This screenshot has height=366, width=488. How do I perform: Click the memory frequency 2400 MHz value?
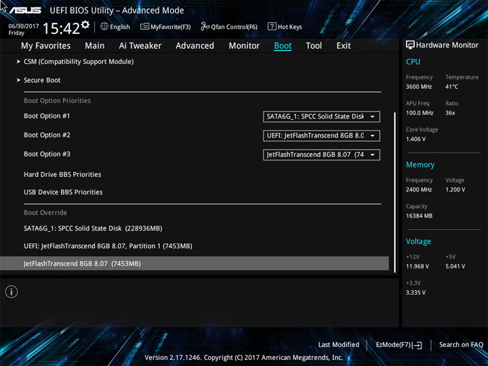point(419,190)
